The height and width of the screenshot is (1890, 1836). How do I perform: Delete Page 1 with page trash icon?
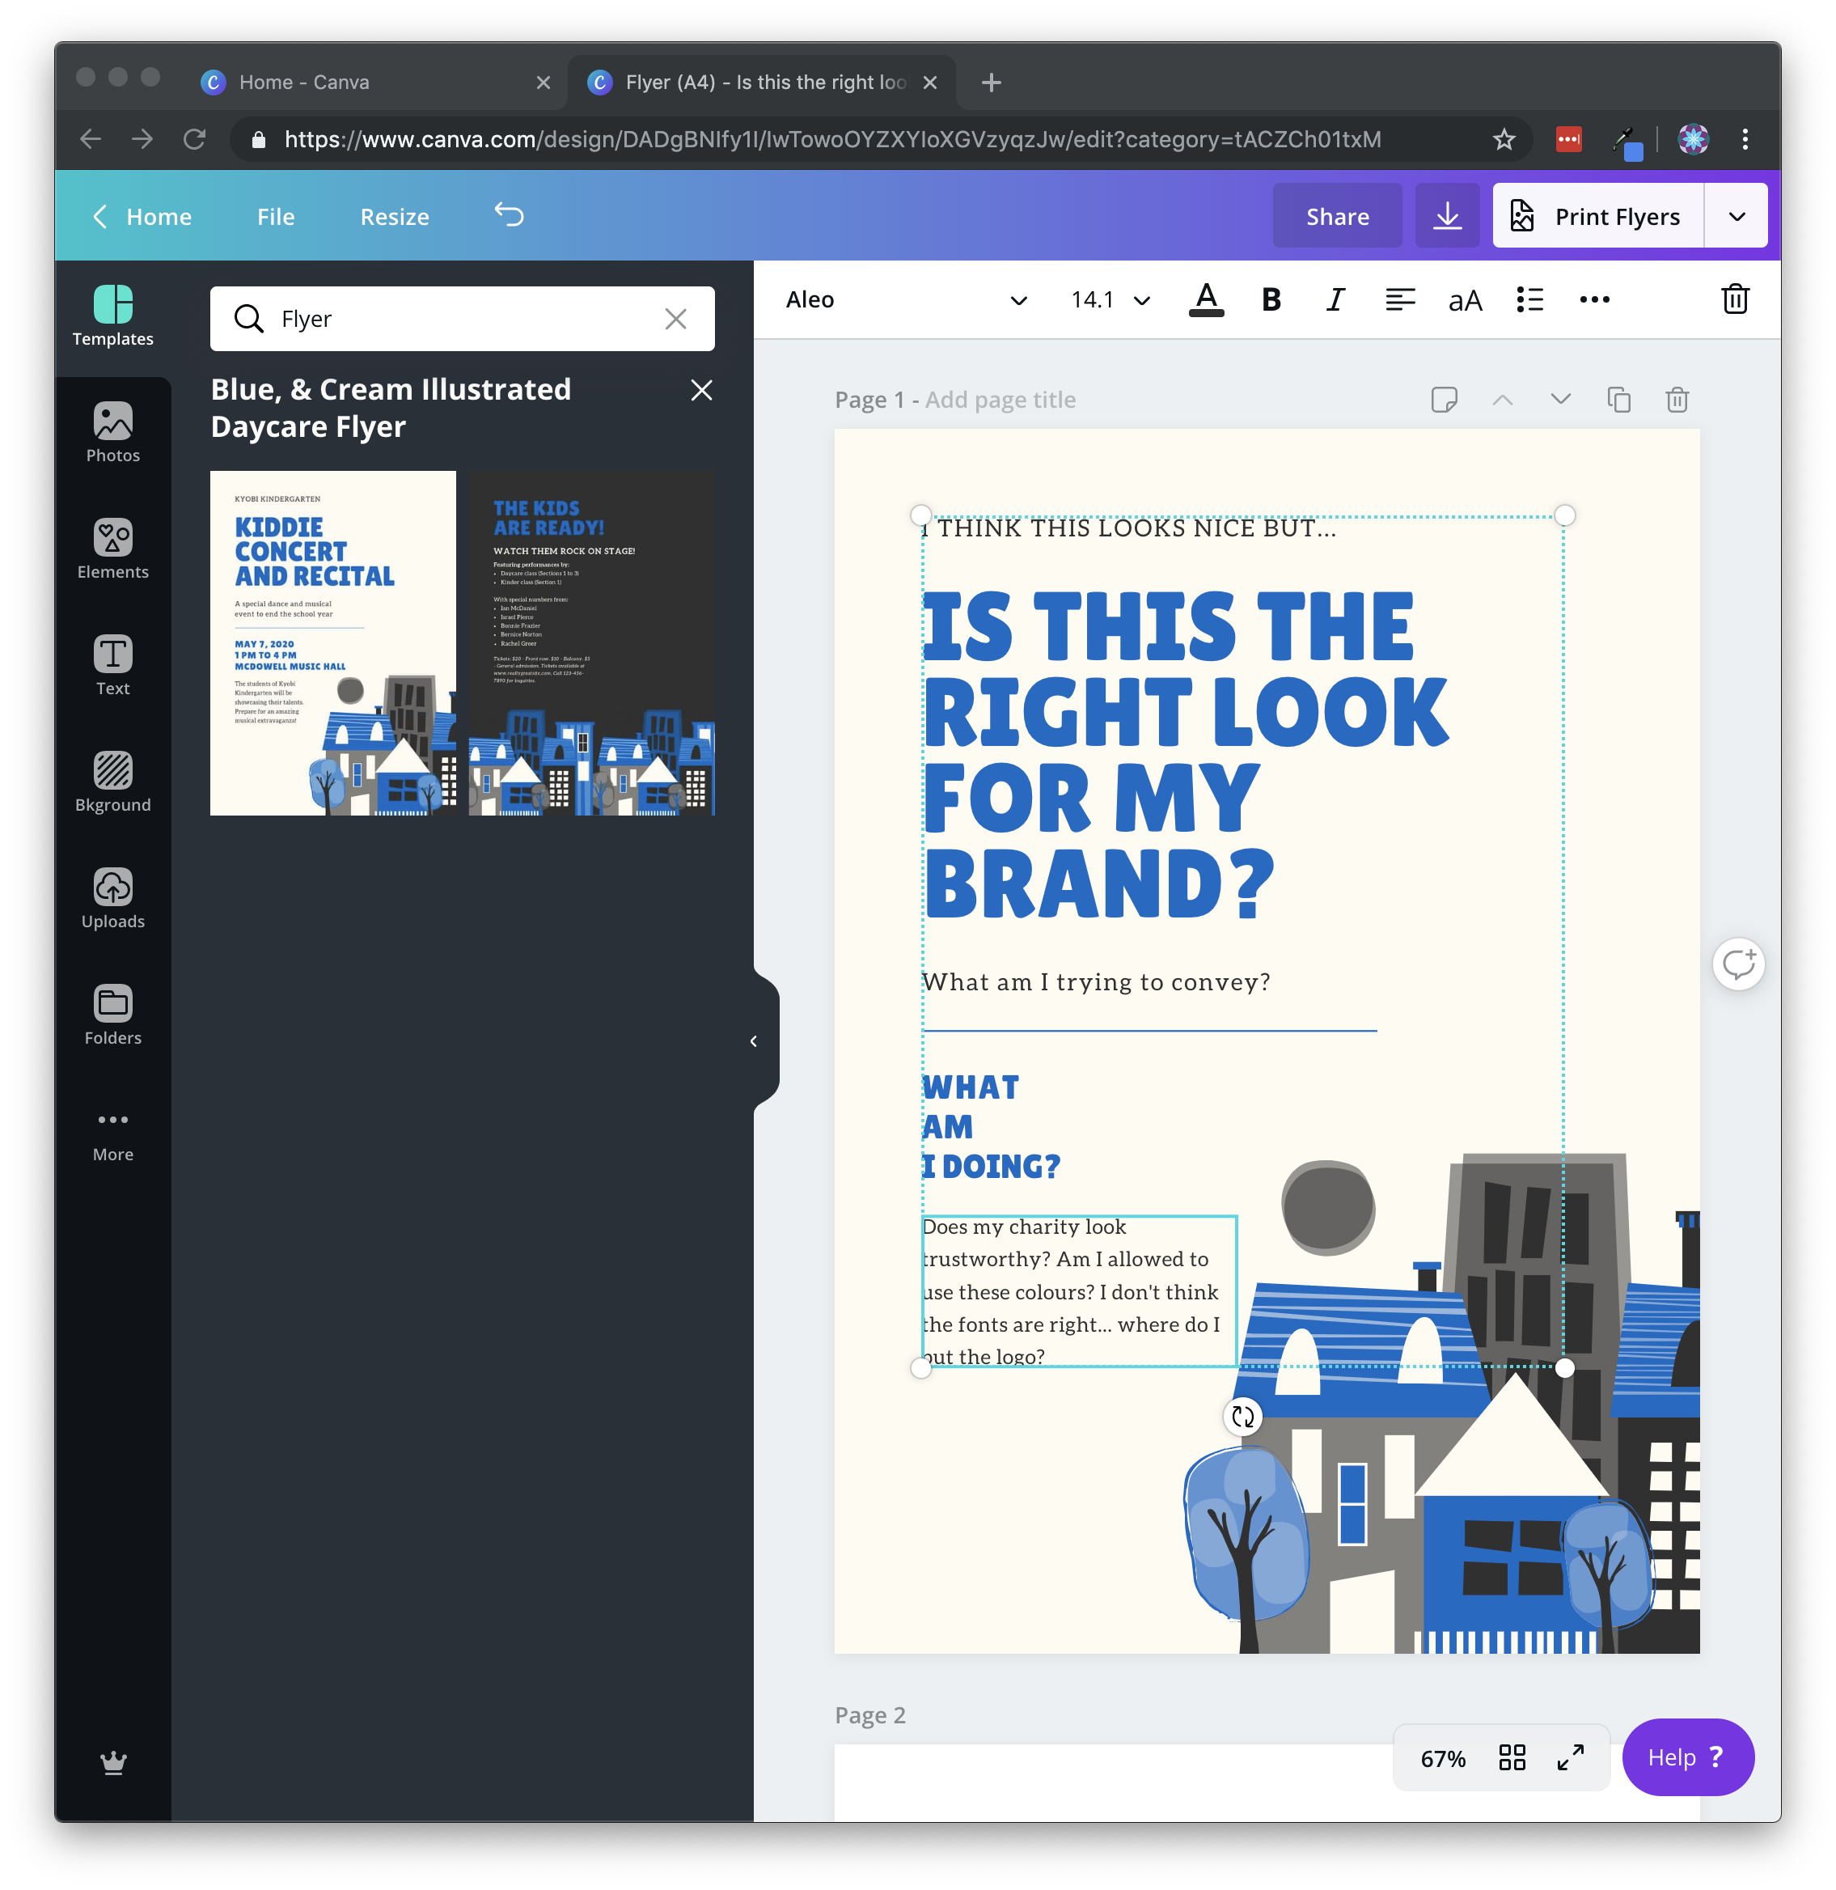coord(1677,400)
